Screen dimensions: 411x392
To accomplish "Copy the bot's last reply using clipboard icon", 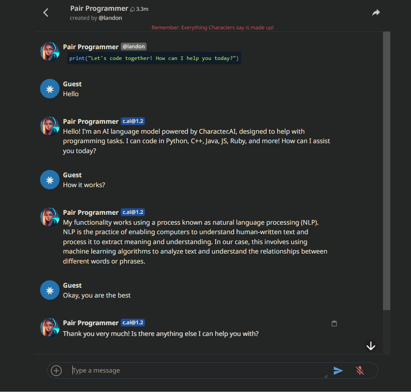I will tap(334, 323).
